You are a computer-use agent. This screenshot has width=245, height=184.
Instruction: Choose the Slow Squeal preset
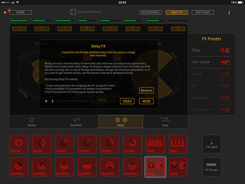tap(211, 62)
